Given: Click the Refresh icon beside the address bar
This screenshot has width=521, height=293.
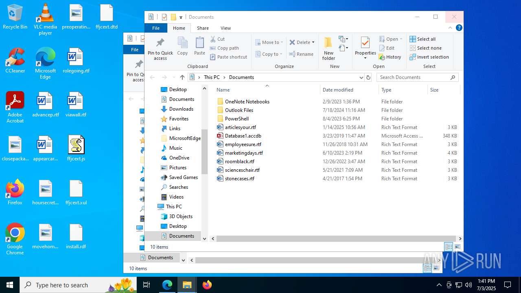Looking at the screenshot, I should 368,77.
